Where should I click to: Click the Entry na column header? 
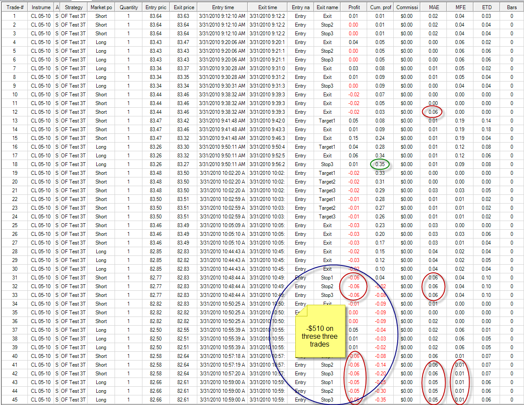point(301,7)
